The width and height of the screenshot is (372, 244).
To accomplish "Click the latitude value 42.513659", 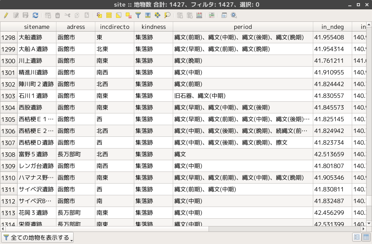I will click(332, 154).
